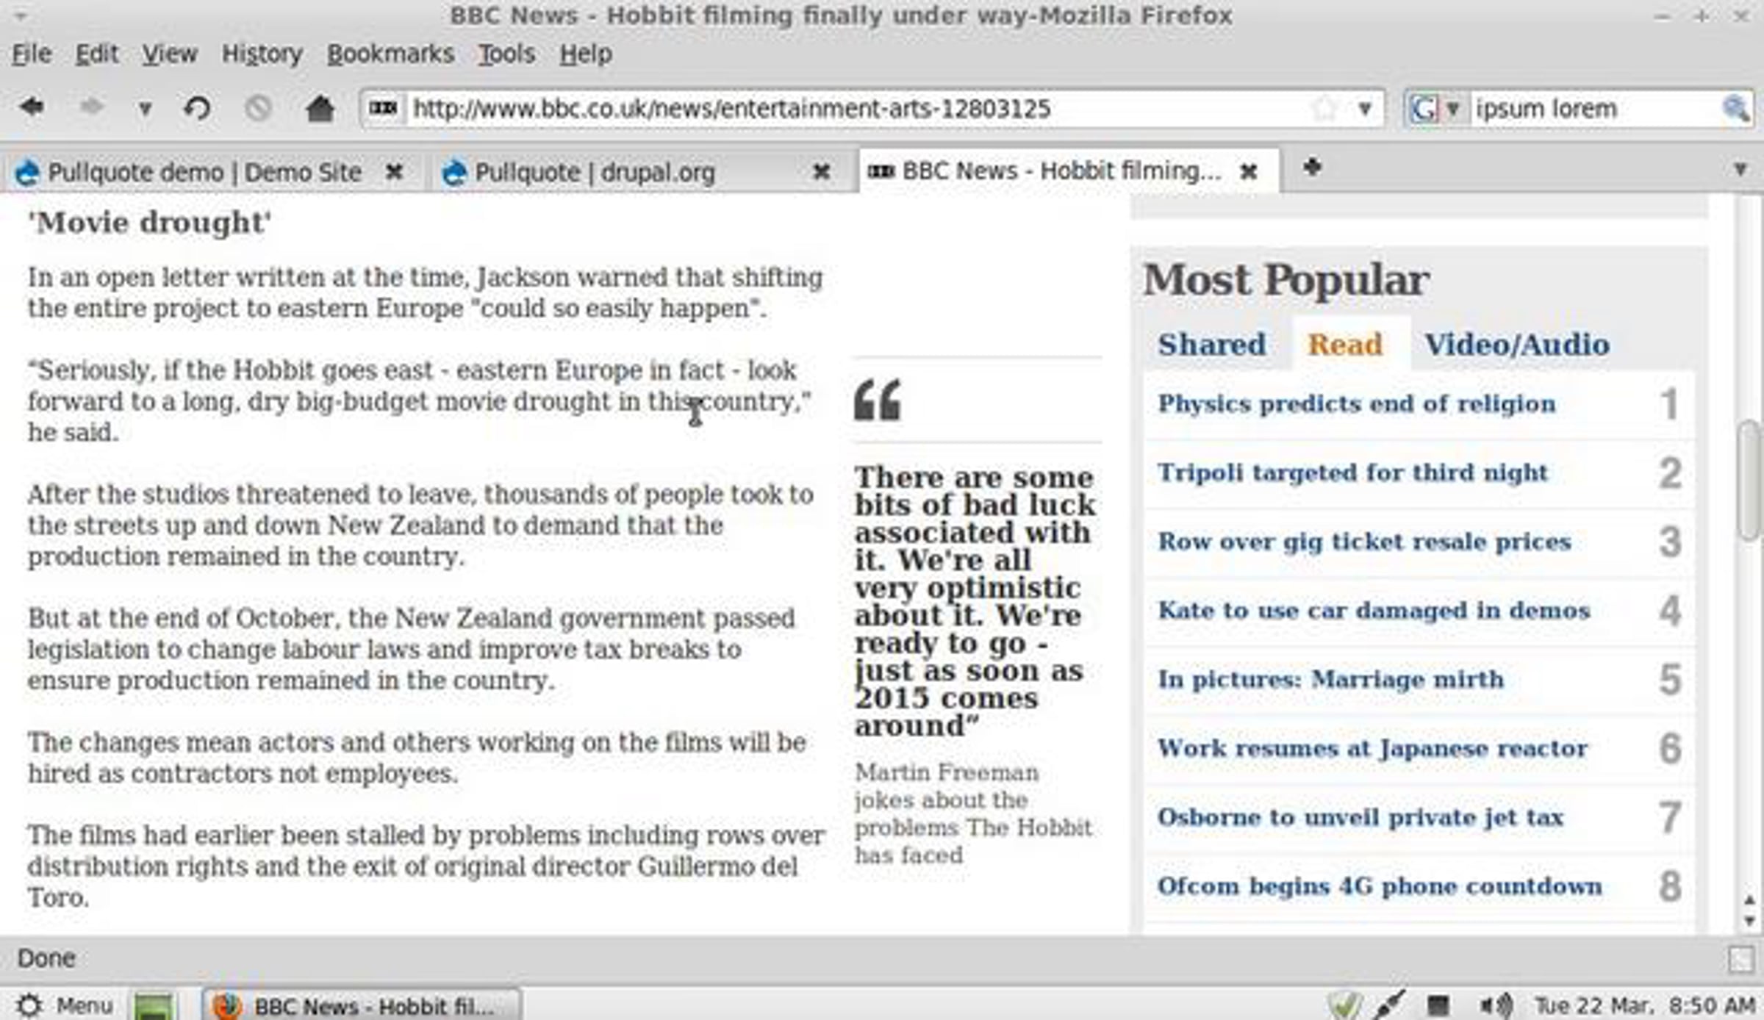This screenshot has width=1764, height=1020.
Task: Bookmark this page with the star icon
Action: pos(1324,109)
